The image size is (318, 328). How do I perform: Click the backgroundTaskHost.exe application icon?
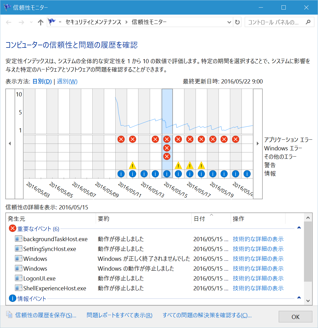(x=18, y=239)
